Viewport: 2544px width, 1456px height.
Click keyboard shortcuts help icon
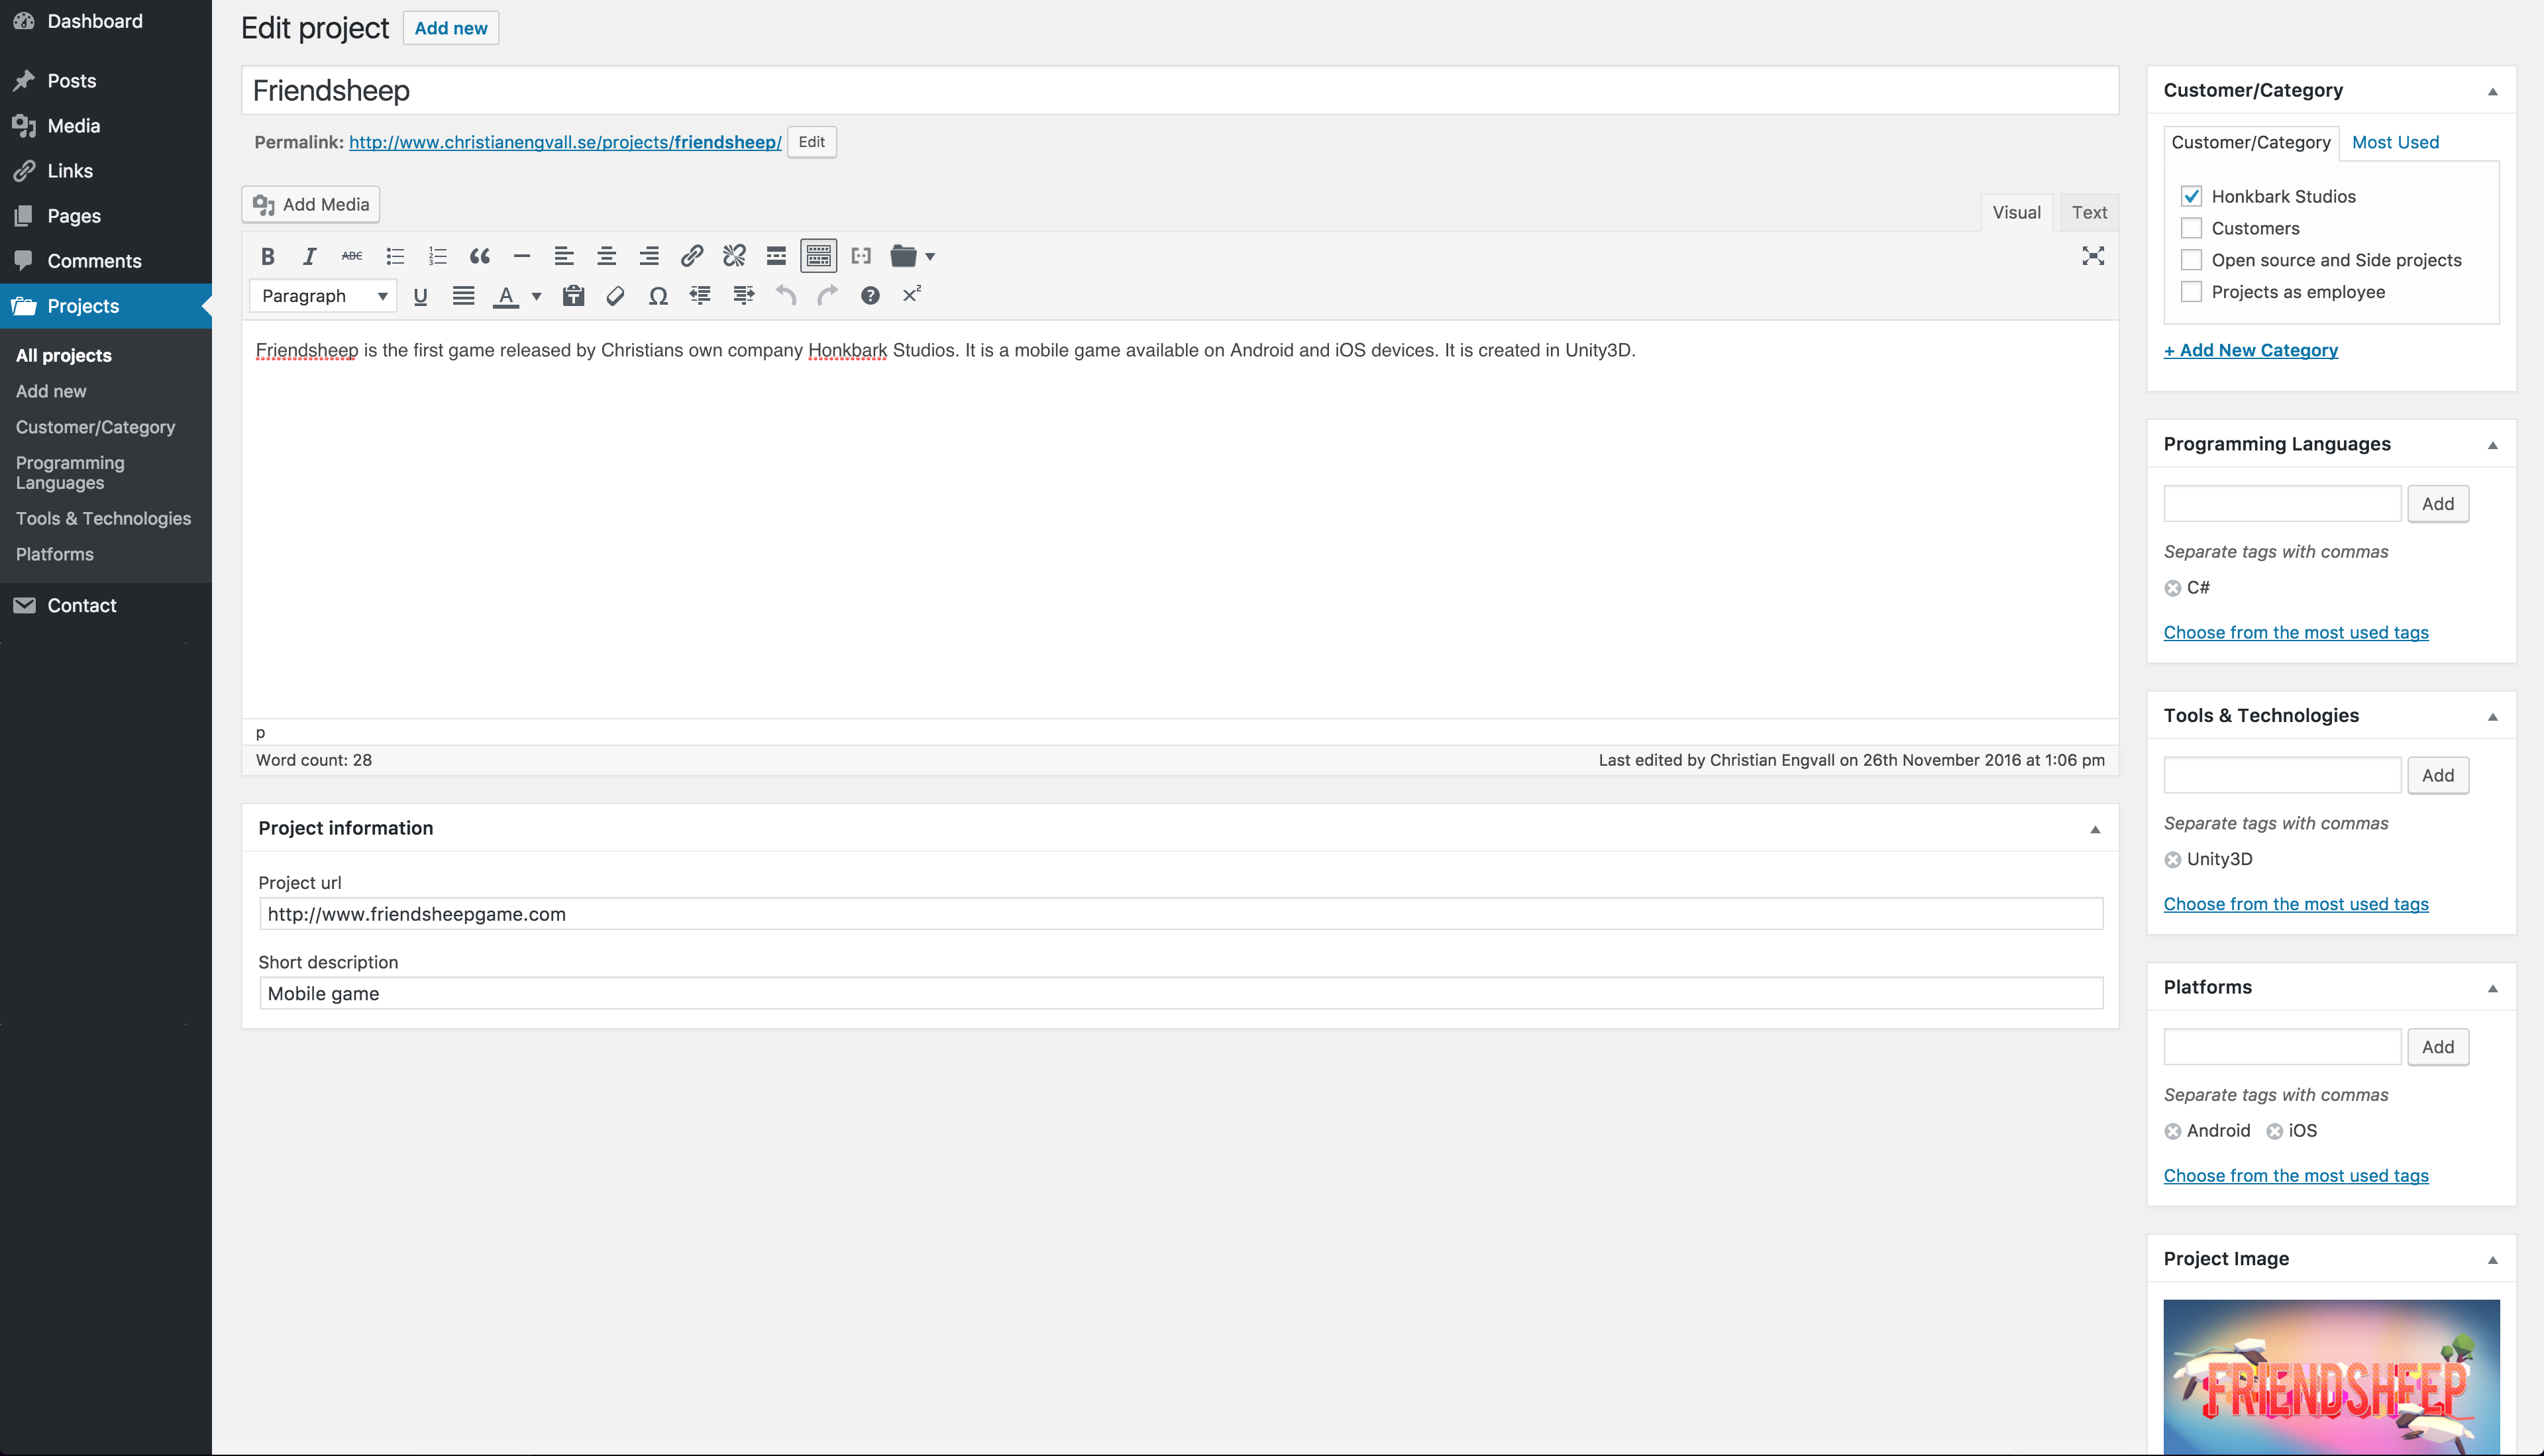pyautogui.click(x=870, y=295)
